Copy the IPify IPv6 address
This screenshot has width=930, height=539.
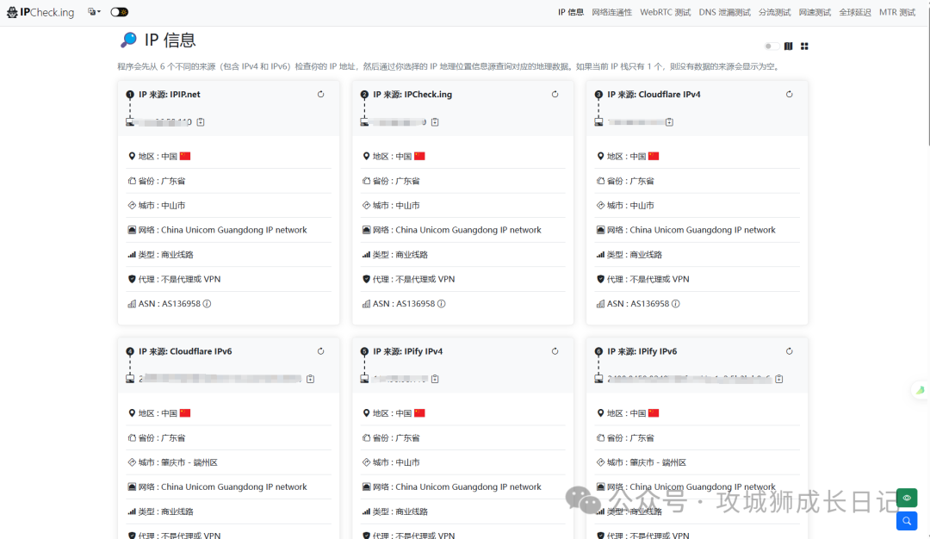click(x=778, y=379)
